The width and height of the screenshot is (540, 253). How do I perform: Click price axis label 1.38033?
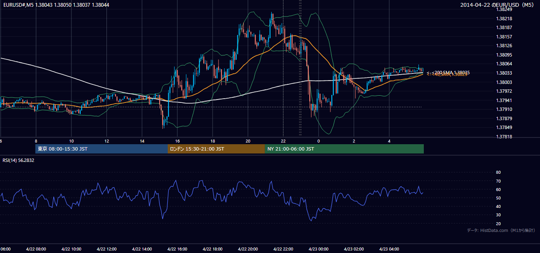click(x=504, y=73)
